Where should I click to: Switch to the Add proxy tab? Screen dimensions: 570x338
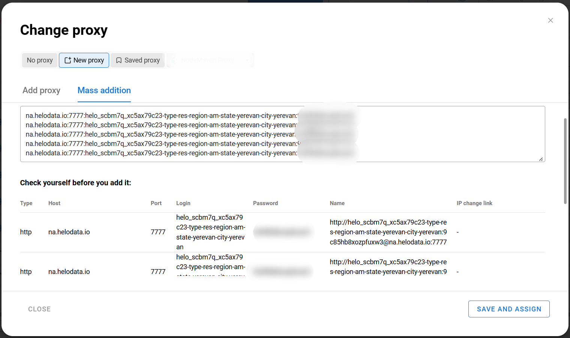click(x=41, y=90)
